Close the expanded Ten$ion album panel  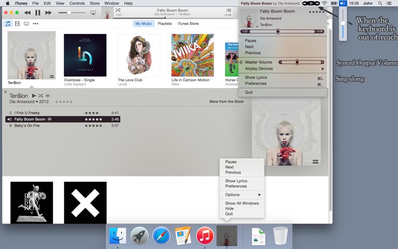point(5,92)
